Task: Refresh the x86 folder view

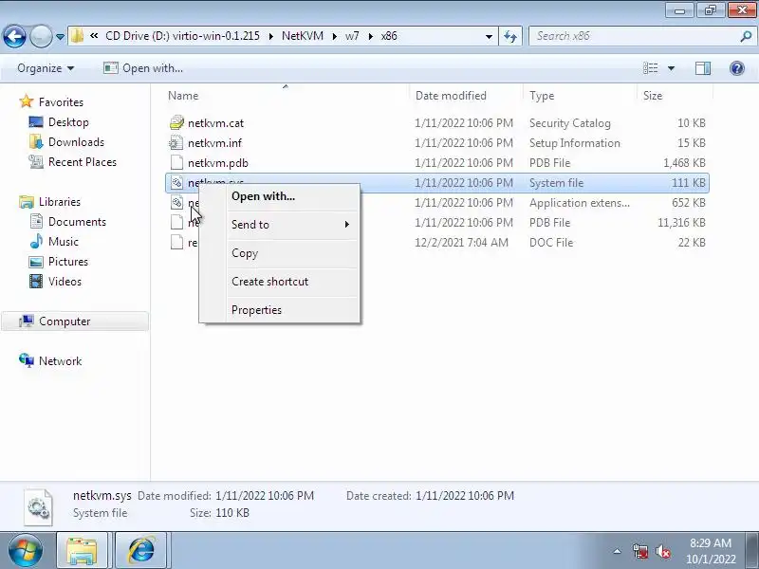Action: tap(510, 36)
